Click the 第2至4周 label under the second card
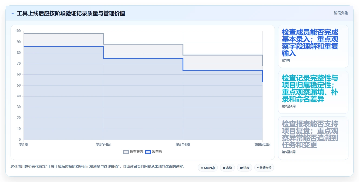Viewport: 359px width, 182px height. click(289, 106)
